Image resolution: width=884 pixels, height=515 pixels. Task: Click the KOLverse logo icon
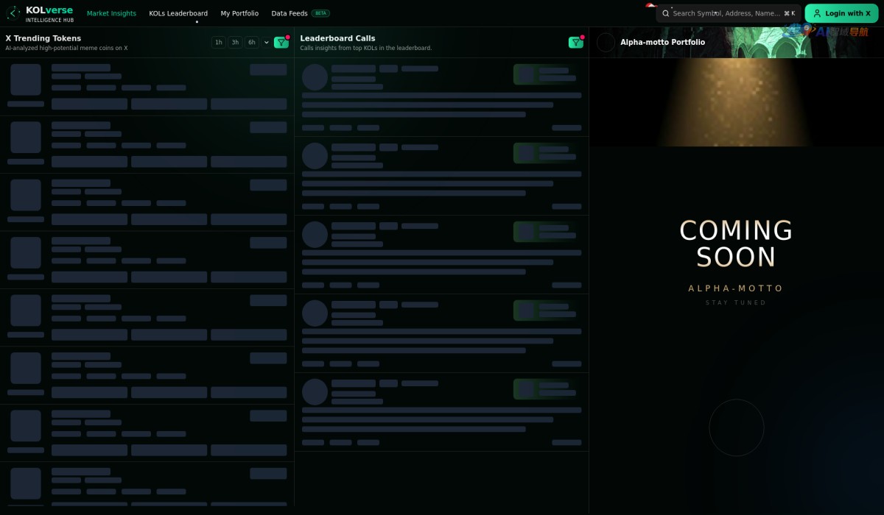point(13,13)
